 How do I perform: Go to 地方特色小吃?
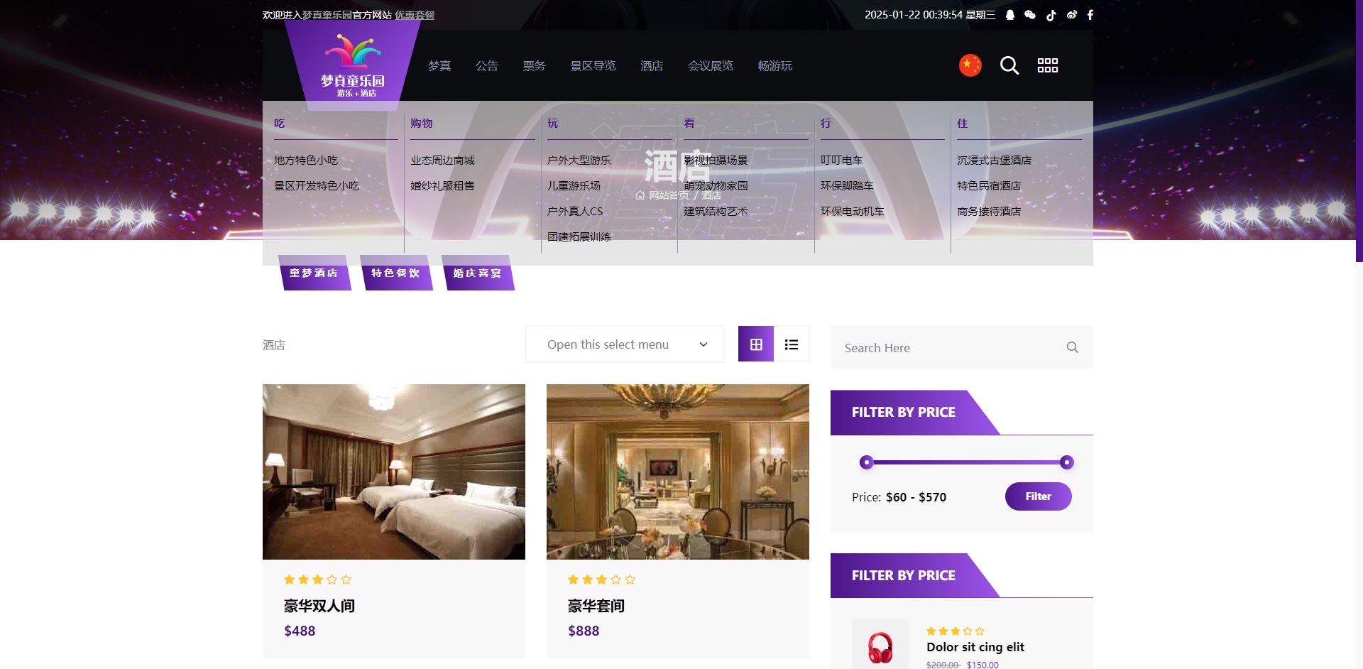tap(306, 161)
